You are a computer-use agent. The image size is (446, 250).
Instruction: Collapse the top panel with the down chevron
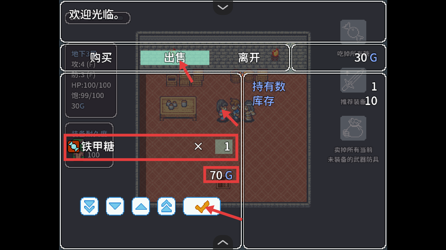tap(223, 7)
